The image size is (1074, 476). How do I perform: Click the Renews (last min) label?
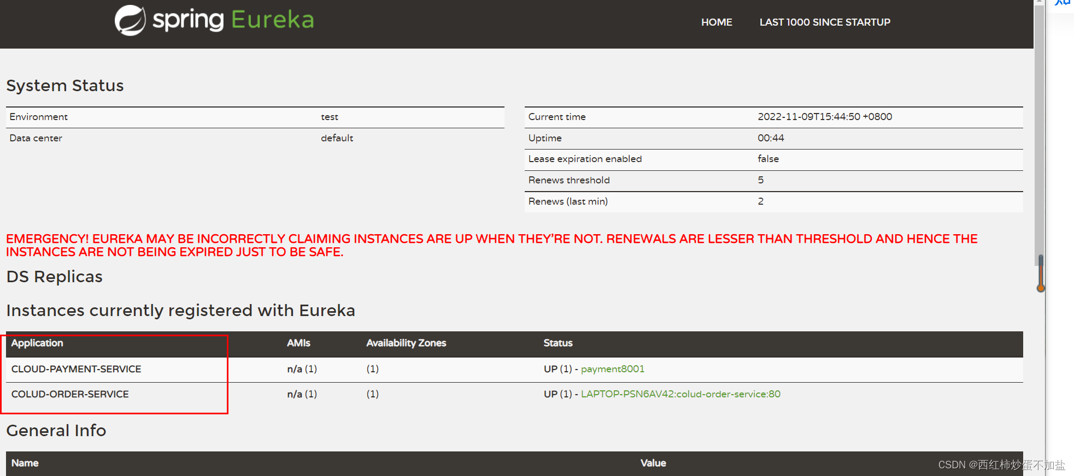(568, 201)
